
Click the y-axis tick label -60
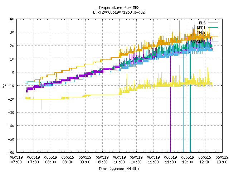[11, 153]
